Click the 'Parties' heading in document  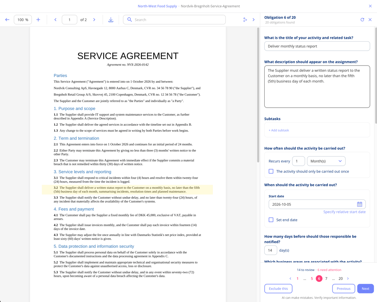click(60, 75)
